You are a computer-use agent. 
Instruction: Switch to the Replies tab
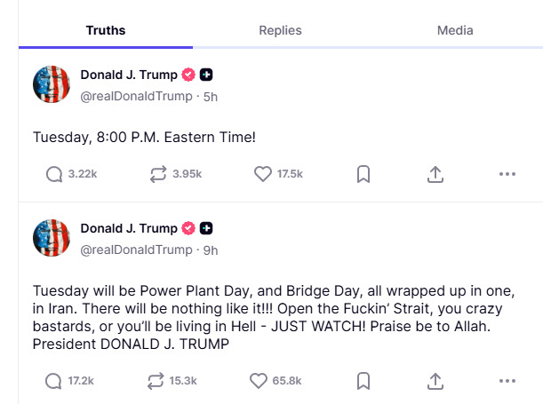pyautogui.click(x=280, y=30)
